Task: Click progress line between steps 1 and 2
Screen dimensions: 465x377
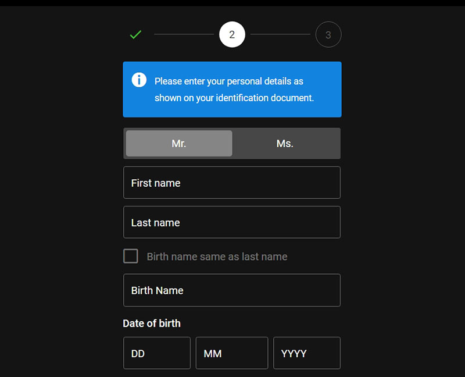Action: (x=184, y=34)
